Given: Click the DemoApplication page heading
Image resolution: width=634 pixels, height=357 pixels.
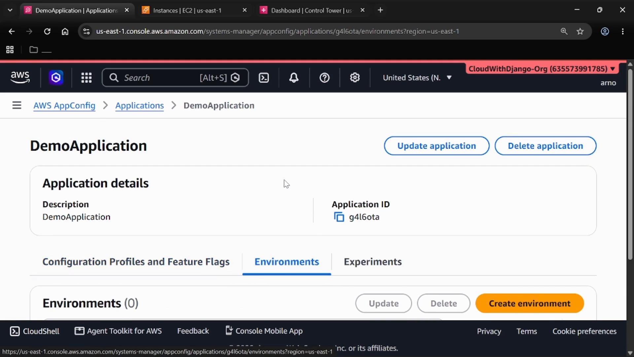Looking at the screenshot, I should (88, 146).
